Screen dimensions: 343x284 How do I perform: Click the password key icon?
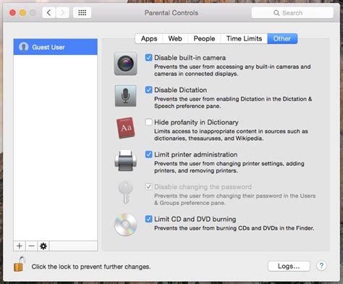click(x=125, y=193)
